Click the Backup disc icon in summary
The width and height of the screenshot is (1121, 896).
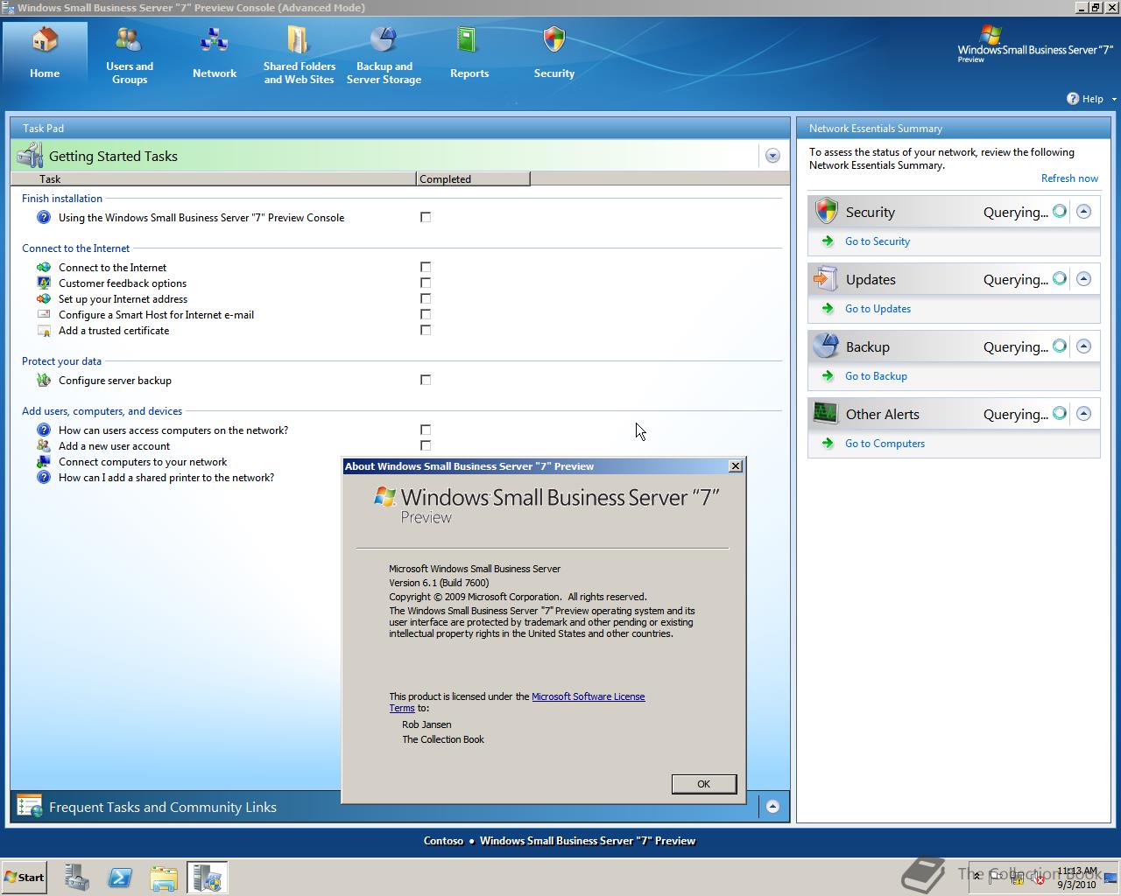[x=826, y=346]
